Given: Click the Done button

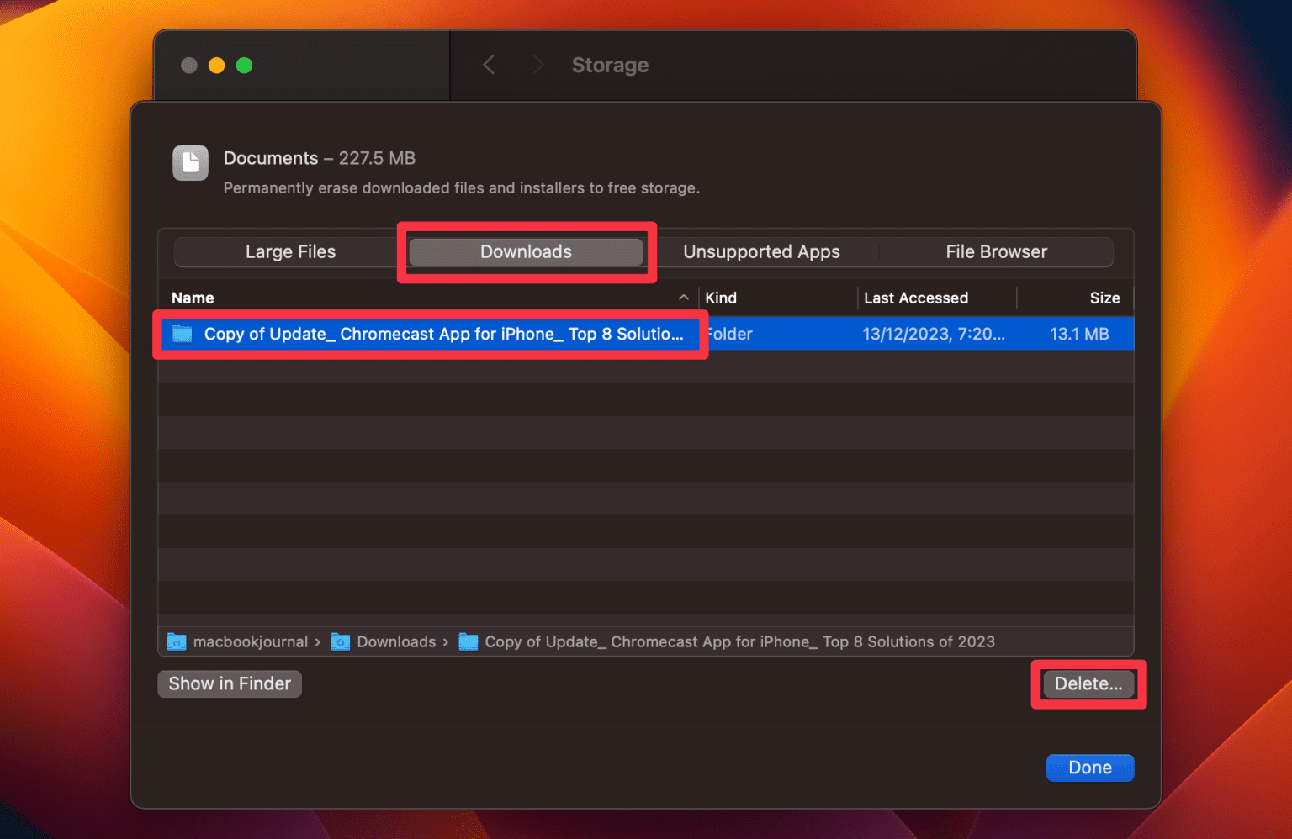Looking at the screenshot, I should point(1089,768).
